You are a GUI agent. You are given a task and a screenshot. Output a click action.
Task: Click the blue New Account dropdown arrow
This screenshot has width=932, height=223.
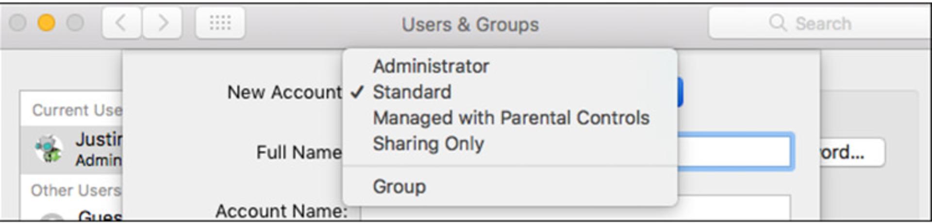[x=680, y=92]
